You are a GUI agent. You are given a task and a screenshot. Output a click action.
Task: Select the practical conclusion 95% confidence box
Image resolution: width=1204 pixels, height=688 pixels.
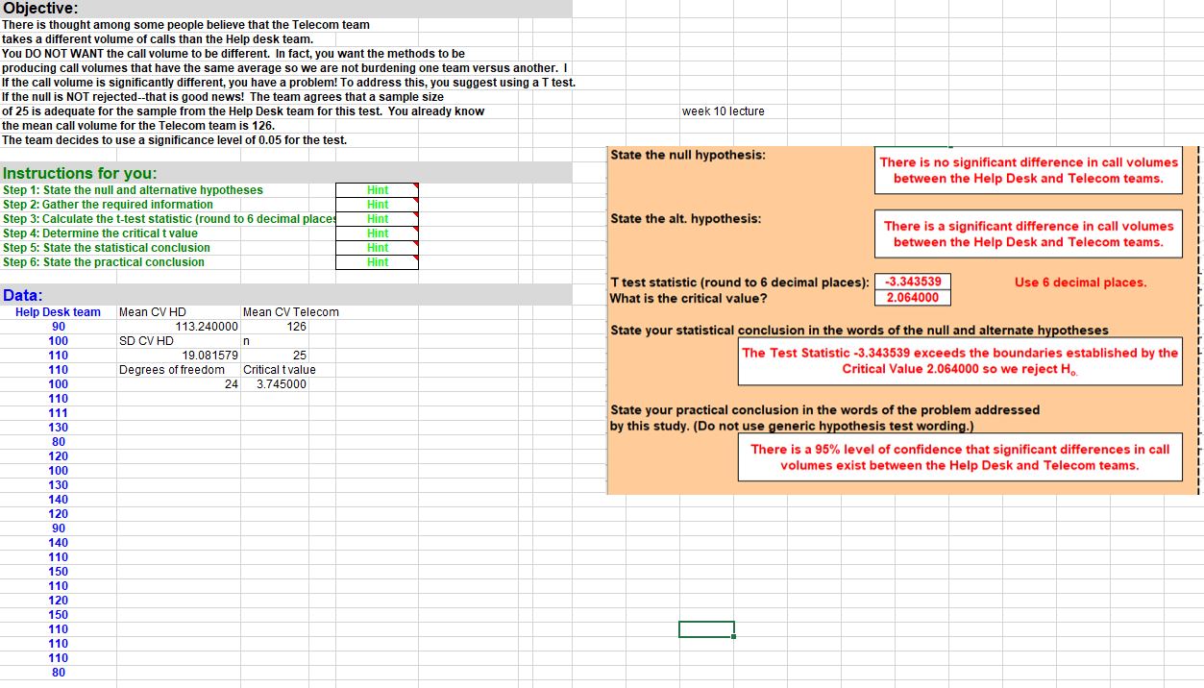pyautogui.click(x=957, y=456)
